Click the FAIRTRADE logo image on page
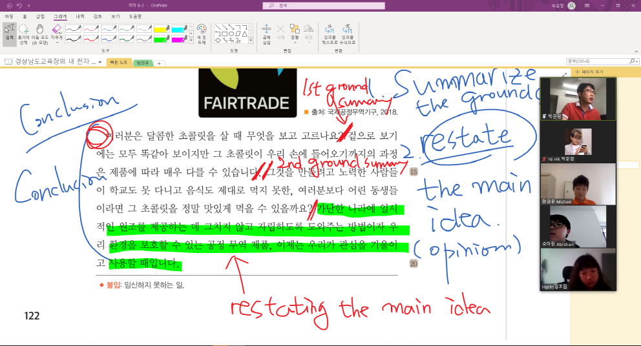641x346 pixels. click(247, 93)
